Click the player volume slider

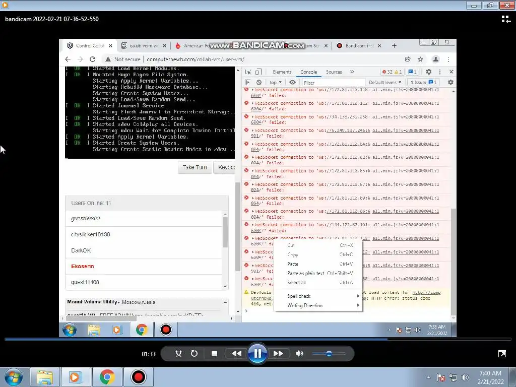(329, 354)
